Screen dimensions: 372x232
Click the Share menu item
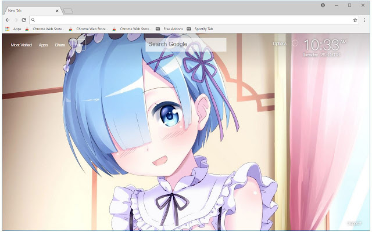pos(60,45)
